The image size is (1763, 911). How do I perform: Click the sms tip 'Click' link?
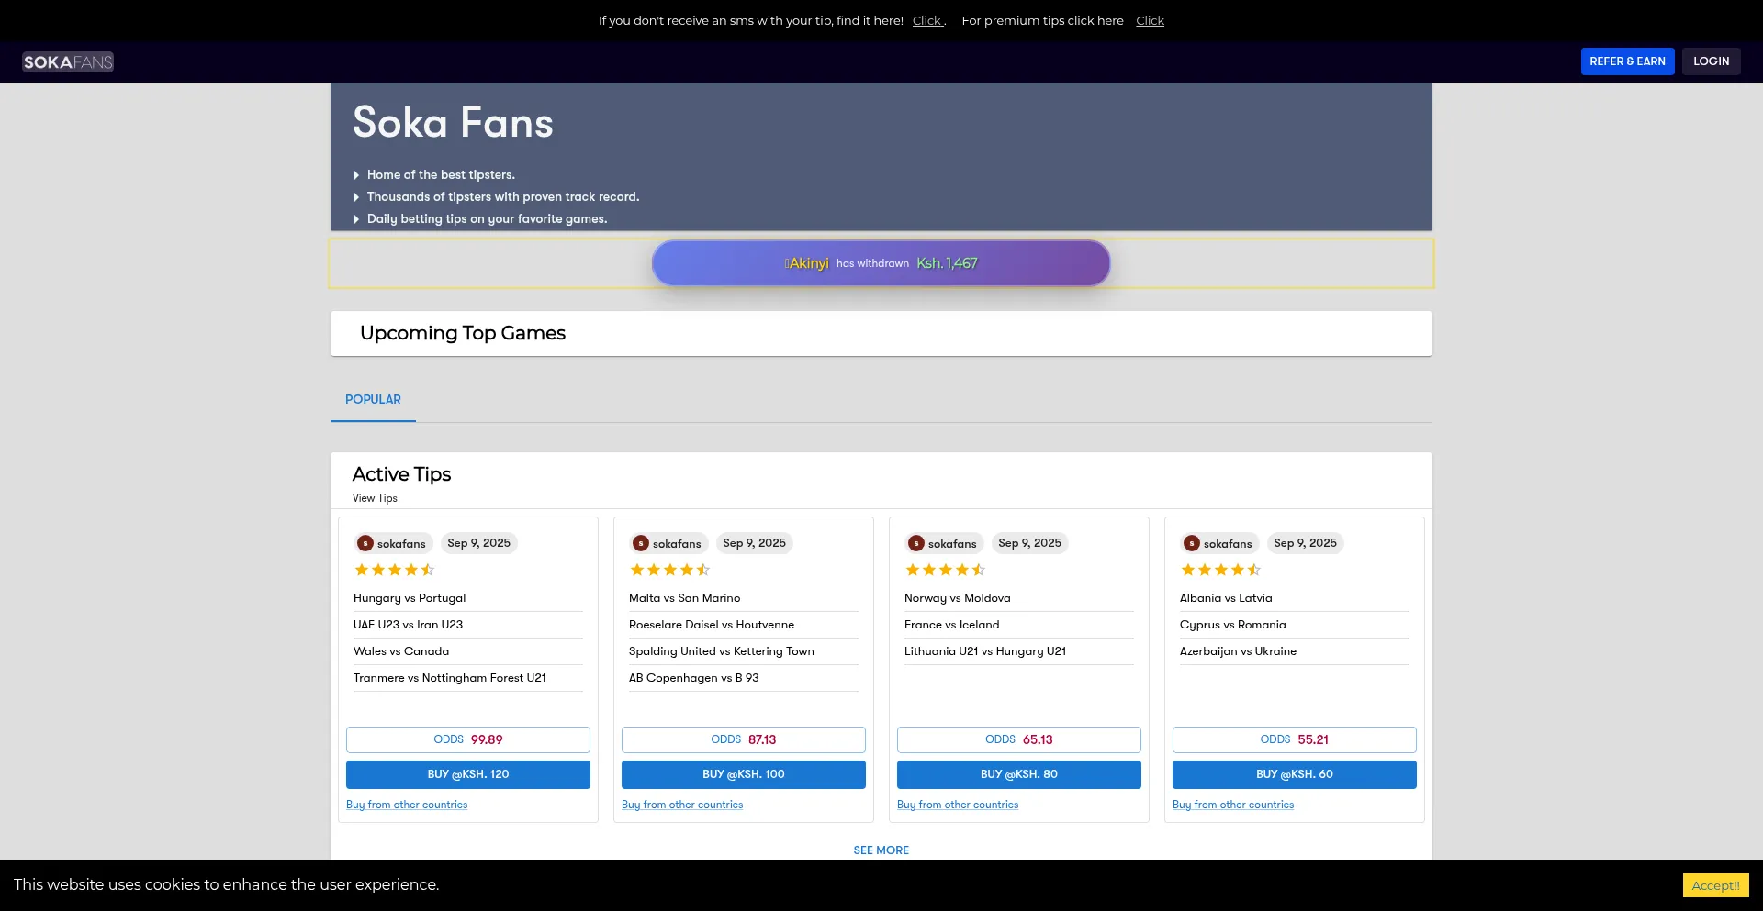[x=927, y=20]
